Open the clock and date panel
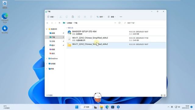The width and height of the screenshot is (195, 110). (x=186, y=107)
